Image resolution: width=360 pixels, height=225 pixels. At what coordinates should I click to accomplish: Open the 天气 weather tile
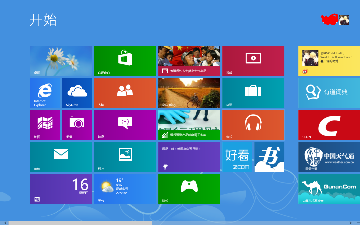(125, 189)
